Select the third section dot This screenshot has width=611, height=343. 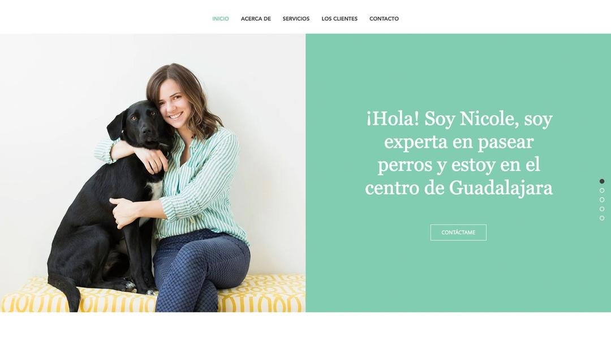[601, 200]
